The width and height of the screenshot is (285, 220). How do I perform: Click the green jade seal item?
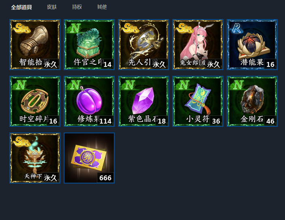[89, 45]
